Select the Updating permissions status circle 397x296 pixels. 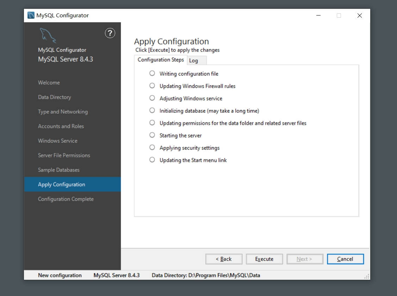point(152,123)
